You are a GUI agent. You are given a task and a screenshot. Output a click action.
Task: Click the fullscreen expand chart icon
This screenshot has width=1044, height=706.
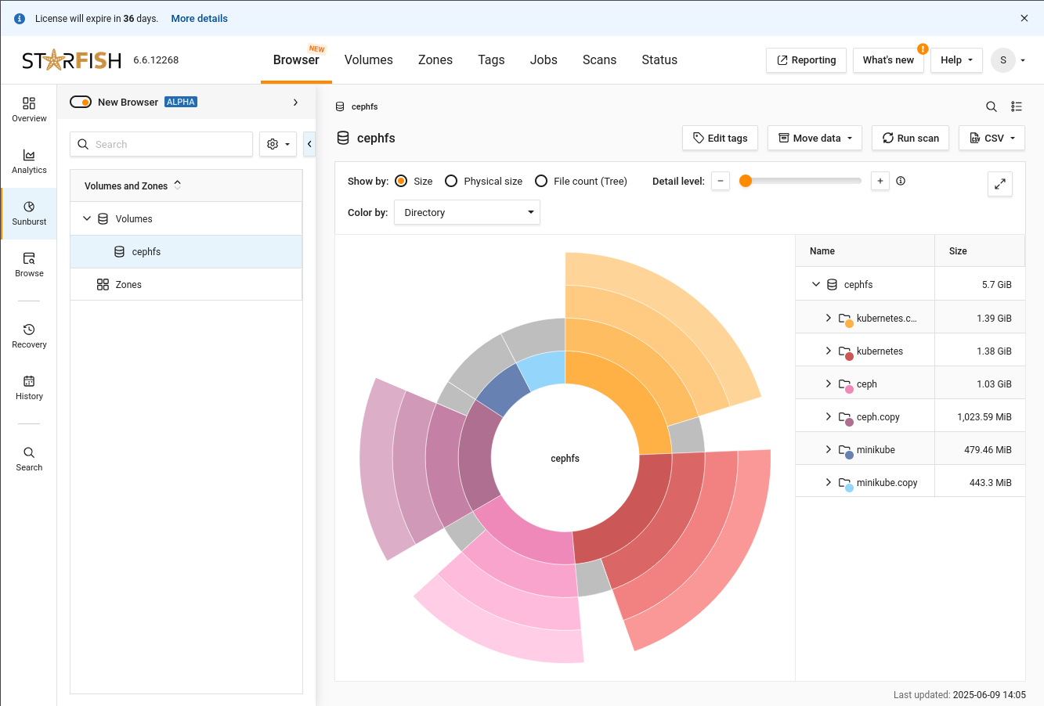pyautogui.click(x=1000, y=184)
